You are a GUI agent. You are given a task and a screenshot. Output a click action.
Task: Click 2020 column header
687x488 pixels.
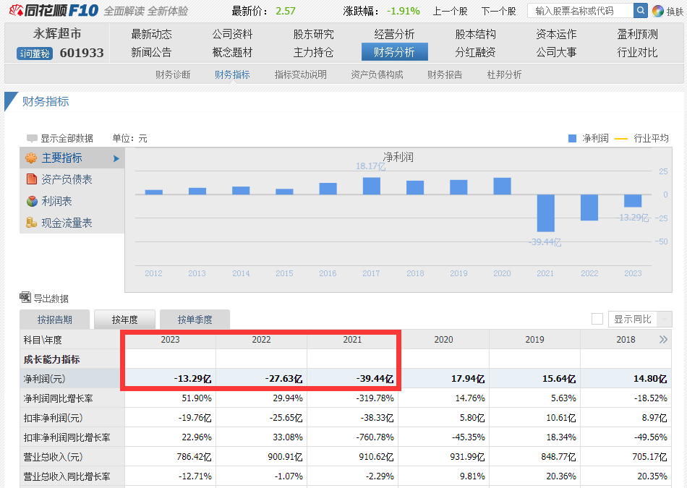click(443, 340)
